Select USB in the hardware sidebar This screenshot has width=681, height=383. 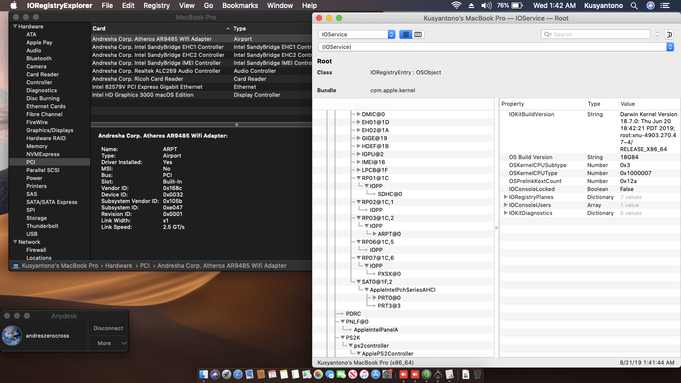click(x=32, y=234)
